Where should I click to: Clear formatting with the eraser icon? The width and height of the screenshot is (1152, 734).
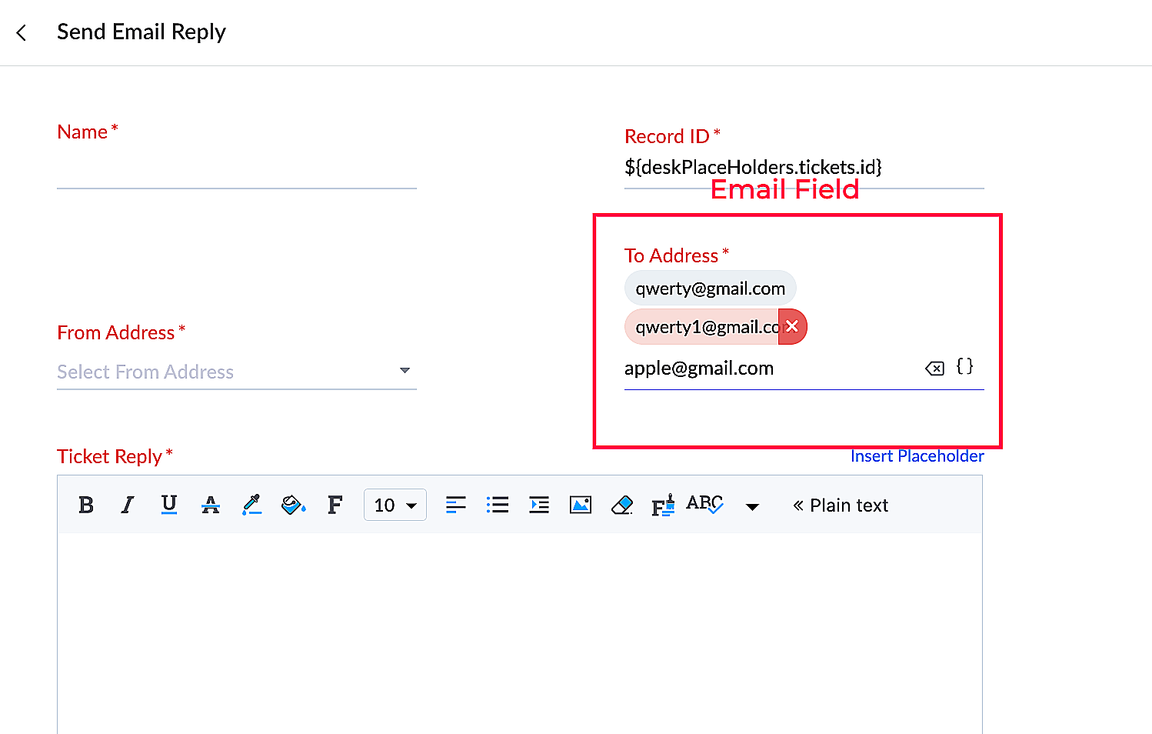(x=621, y=505)
